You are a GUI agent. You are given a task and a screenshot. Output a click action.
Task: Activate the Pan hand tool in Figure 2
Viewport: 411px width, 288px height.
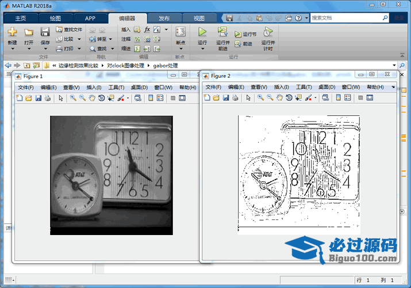279,98
